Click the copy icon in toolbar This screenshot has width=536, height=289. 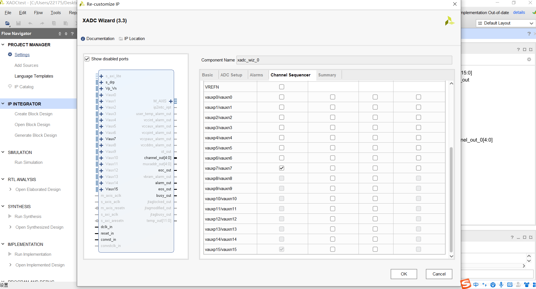(54, 23)
